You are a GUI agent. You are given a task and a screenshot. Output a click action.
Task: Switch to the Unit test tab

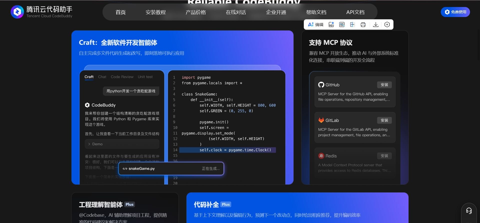click(145, 77)
